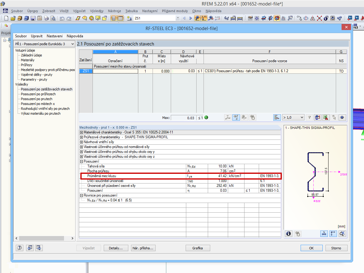Open the Nastavení menu in dialog
Image resolution: width=364 pixels, height=273 pixels.
(55, 36)
